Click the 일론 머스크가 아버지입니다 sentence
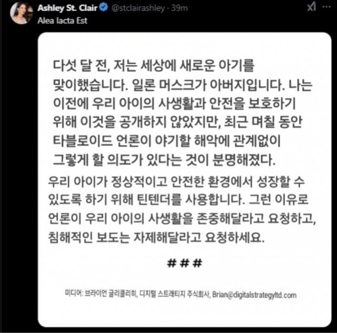 click(x=208, y=84)
